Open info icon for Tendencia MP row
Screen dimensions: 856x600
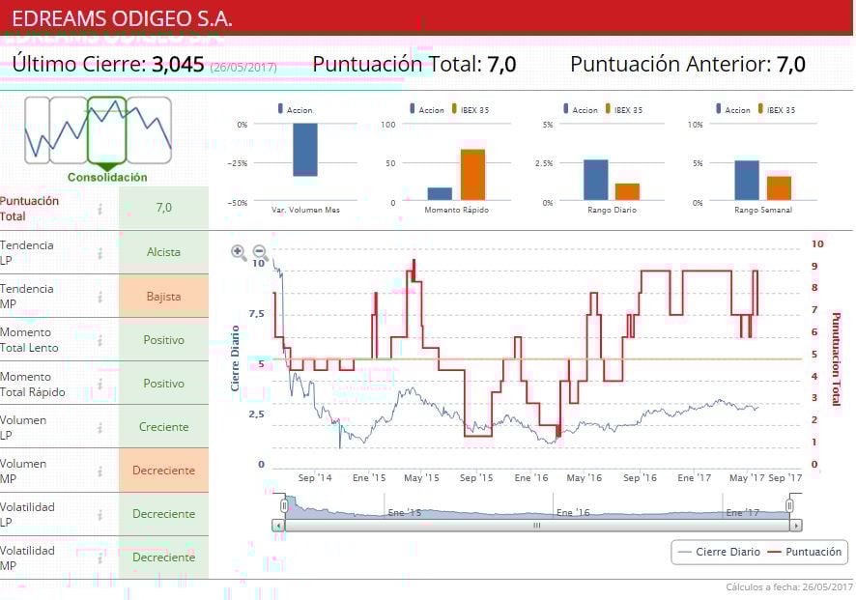tap(100, 297)
